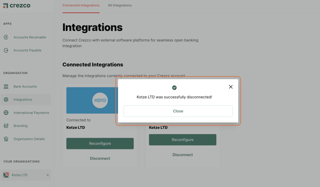
Task: Click the Xero logo thumbnail
Action: (x=100, y=100)
